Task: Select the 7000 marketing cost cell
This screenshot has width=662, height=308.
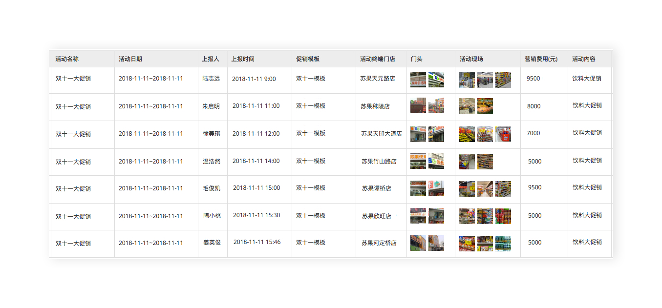Action: (x=534, y=133)
